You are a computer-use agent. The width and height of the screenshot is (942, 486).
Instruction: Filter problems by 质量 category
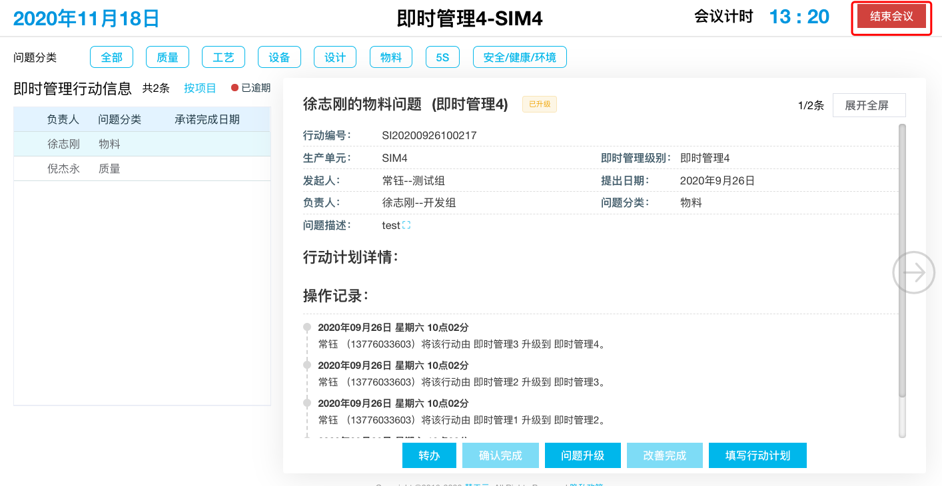tap(167, 57)
